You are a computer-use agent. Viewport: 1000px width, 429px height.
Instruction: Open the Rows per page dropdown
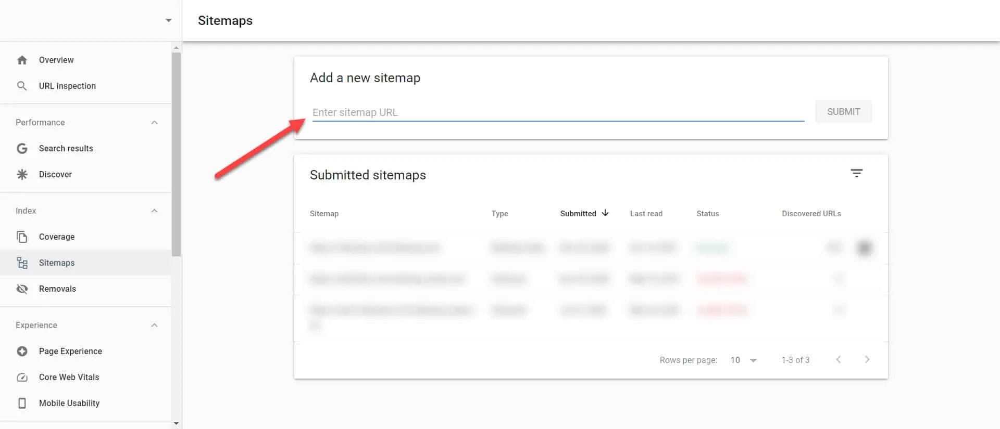744,360
